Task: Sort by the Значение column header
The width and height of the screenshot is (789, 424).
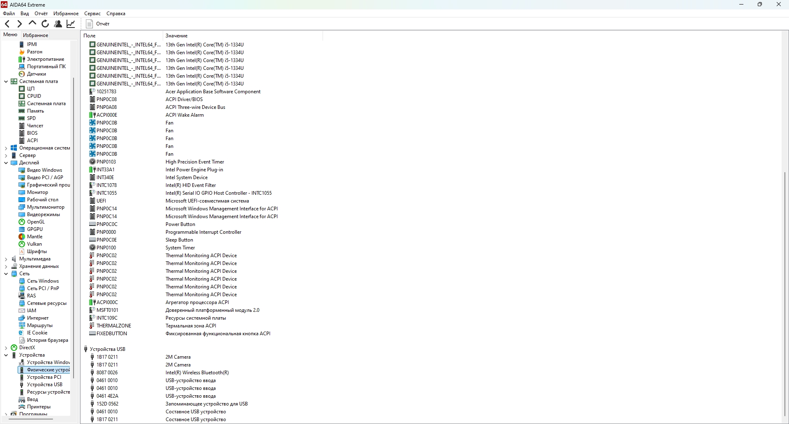Action: tap(243, 36)
